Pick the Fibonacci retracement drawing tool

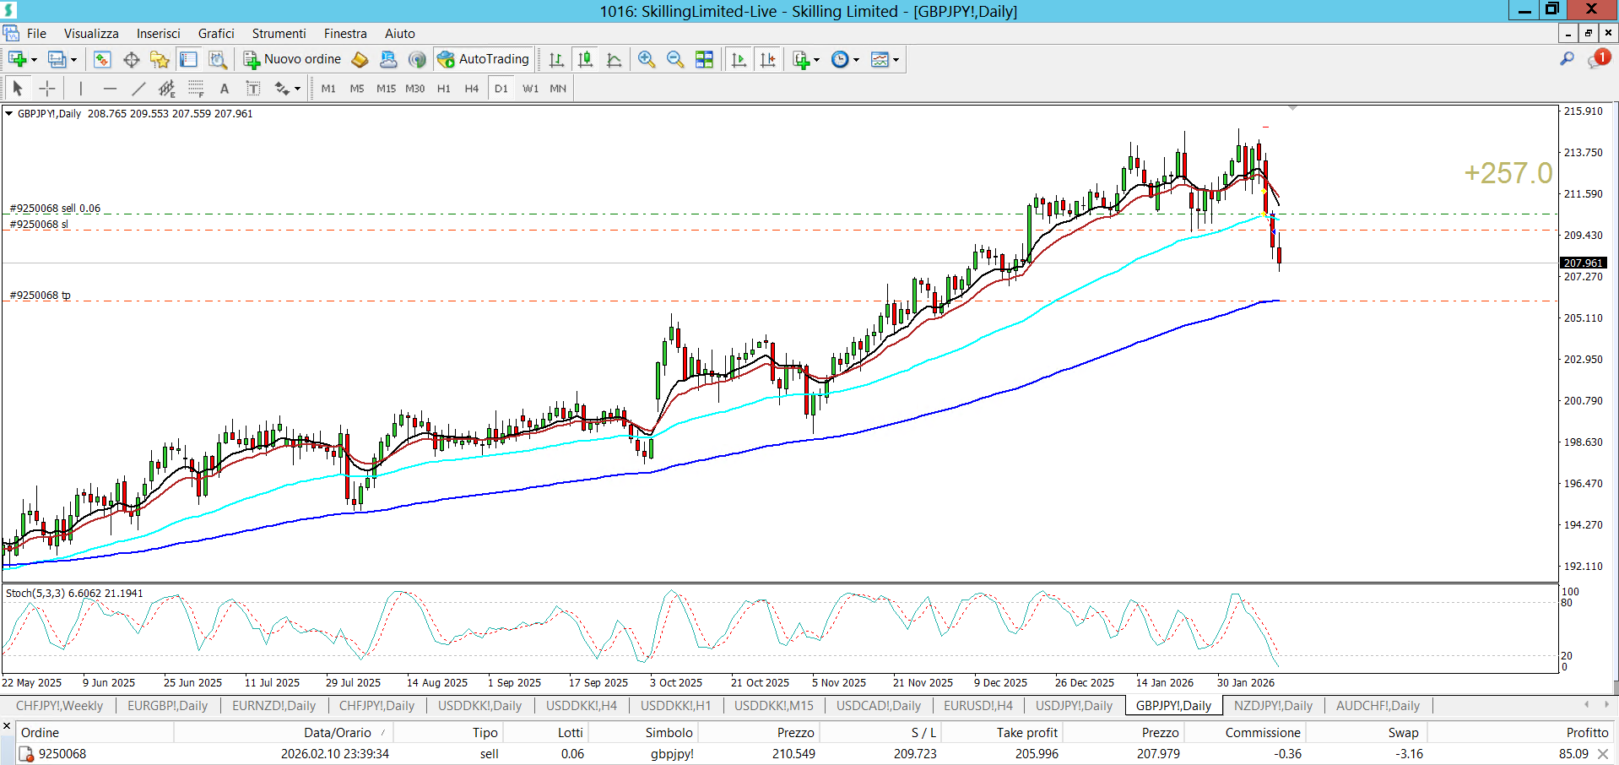196,89
